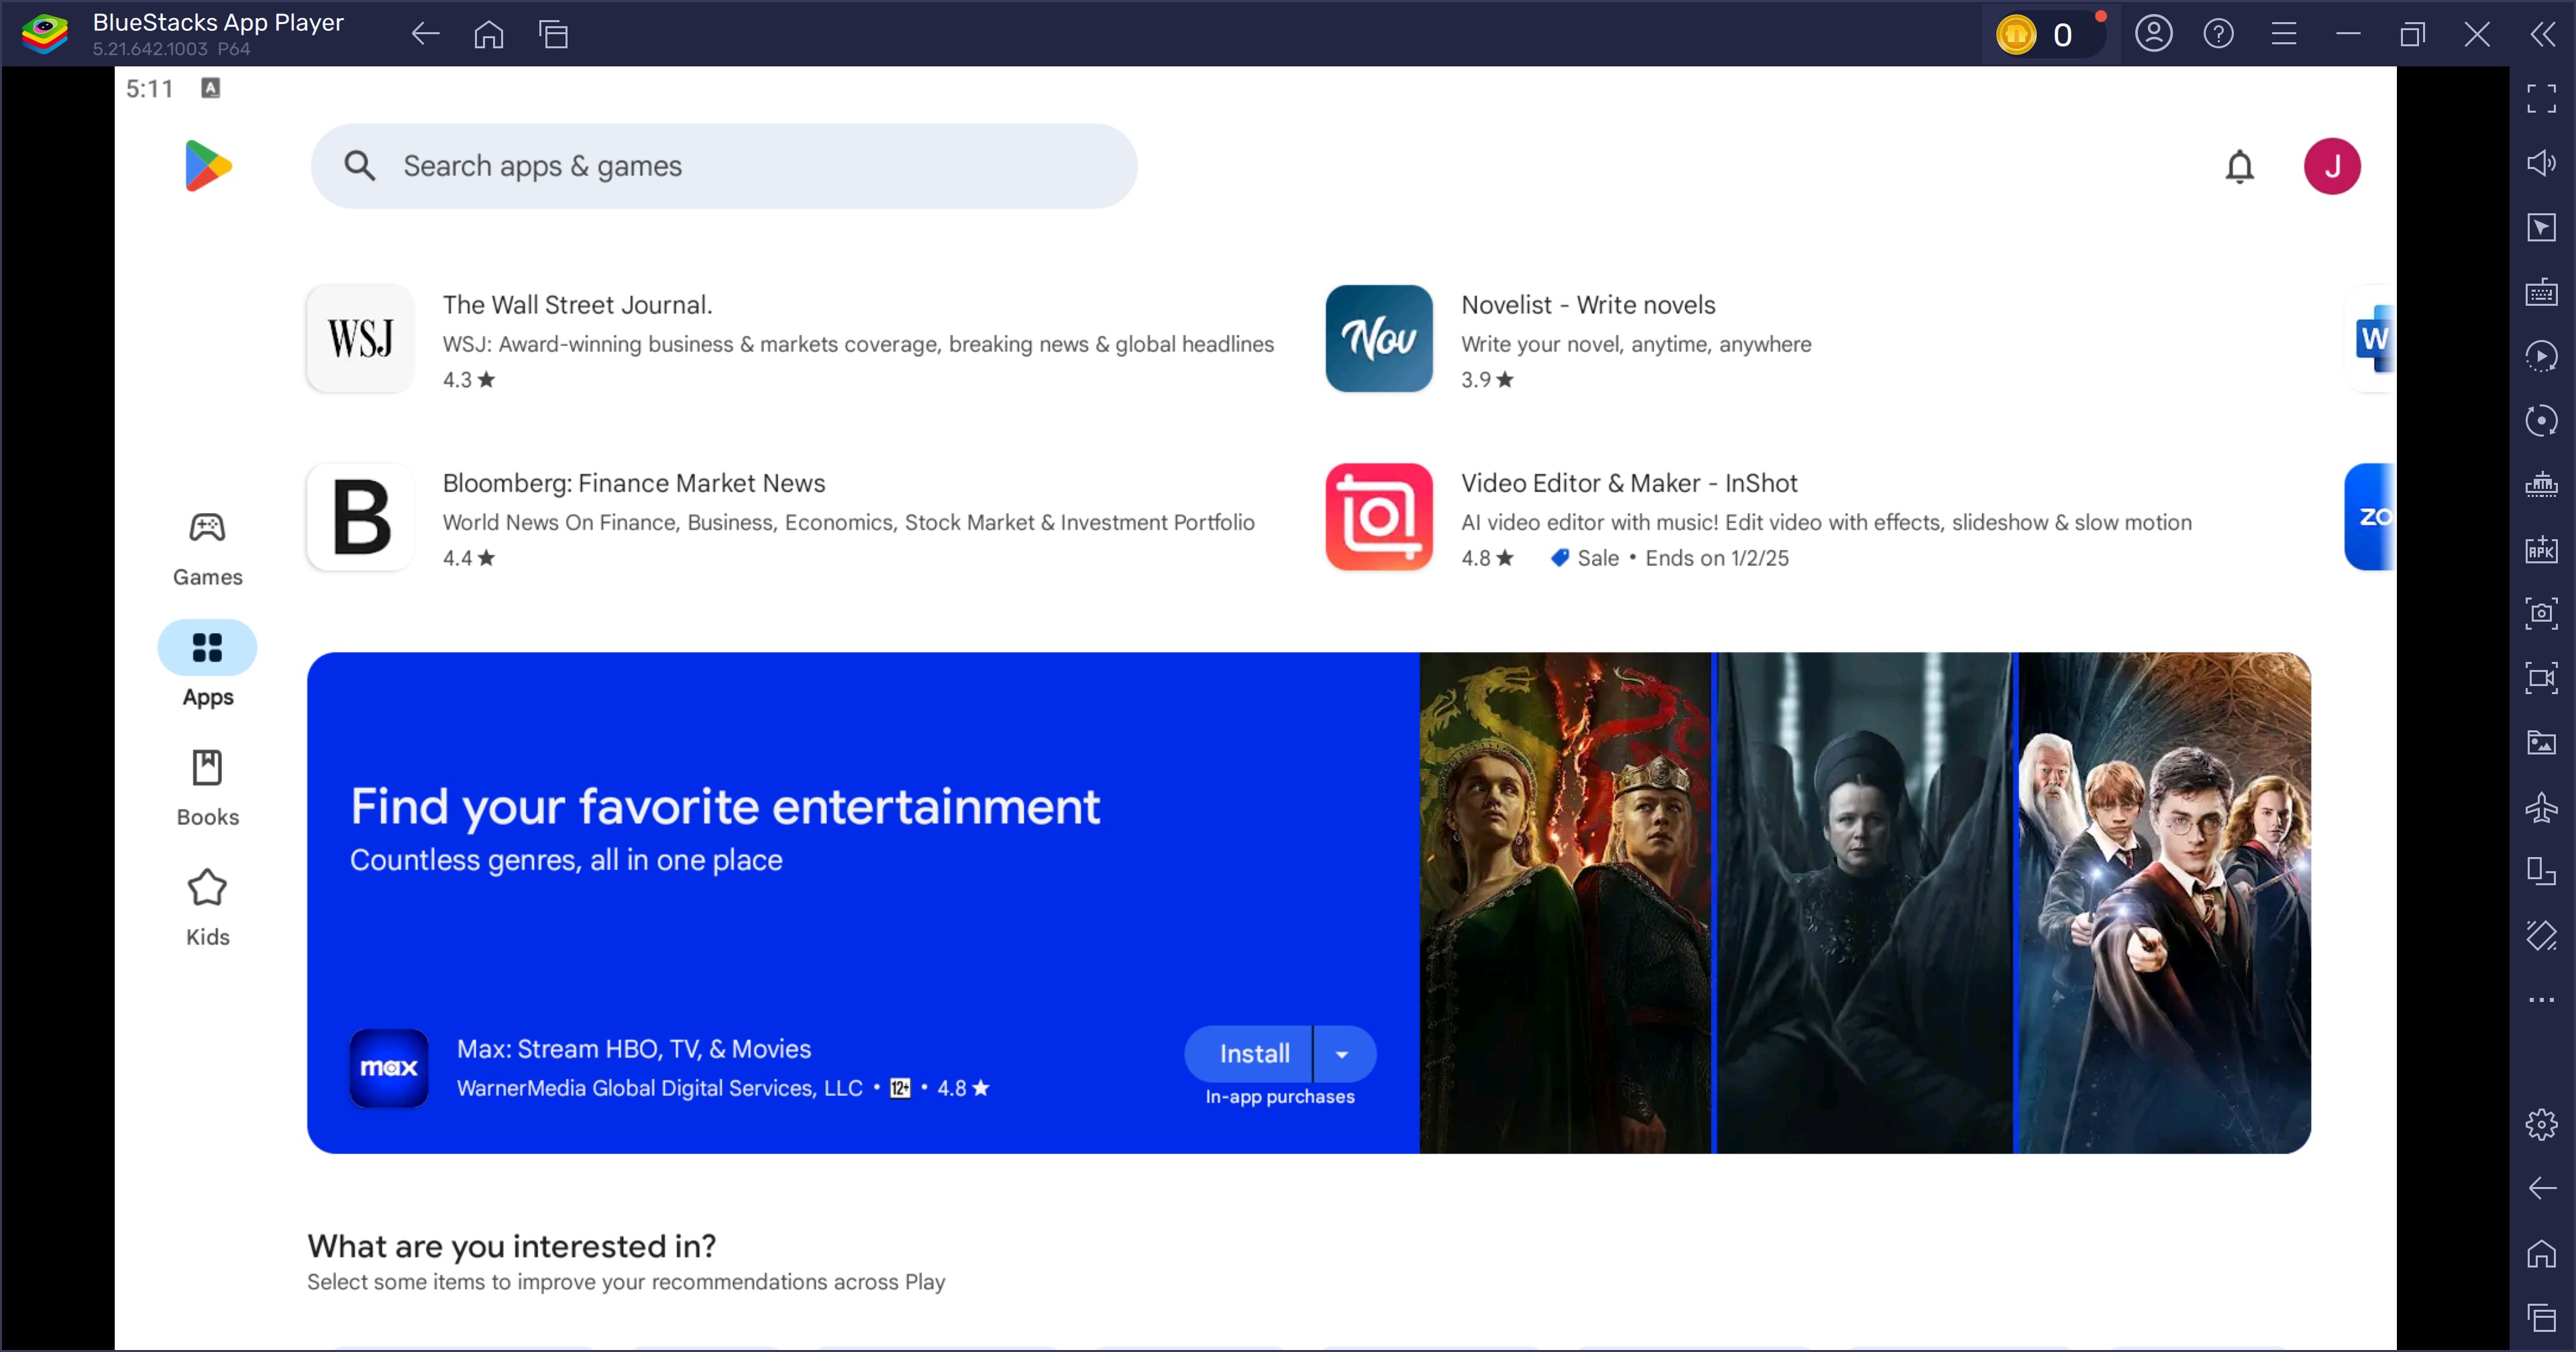
Task: Click the home icon at sidebar bottom
Action: (x=2541, y=1253)
